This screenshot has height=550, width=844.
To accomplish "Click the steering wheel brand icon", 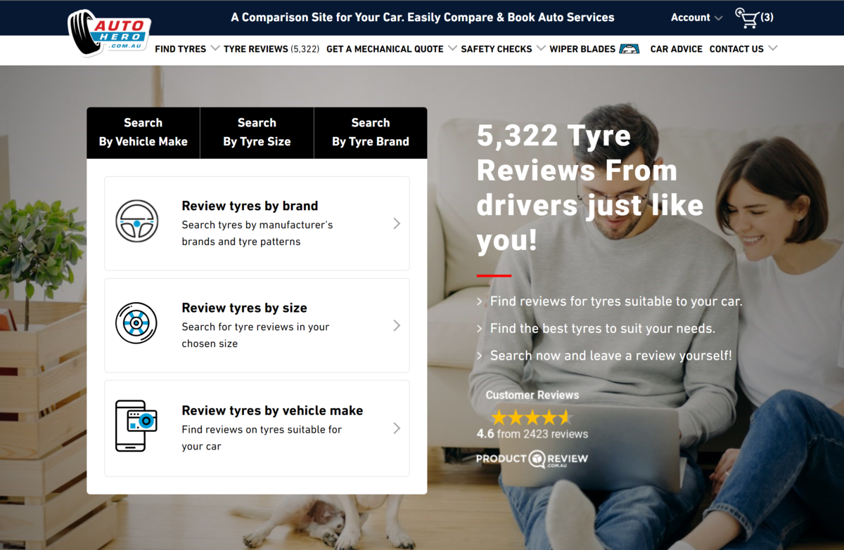I will pos(136,221).
